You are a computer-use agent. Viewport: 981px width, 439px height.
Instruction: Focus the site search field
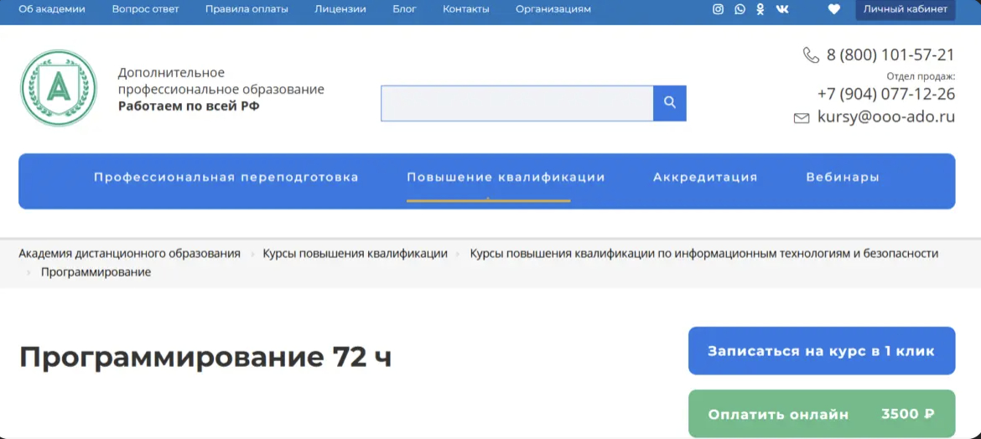[x=517, y=103]
